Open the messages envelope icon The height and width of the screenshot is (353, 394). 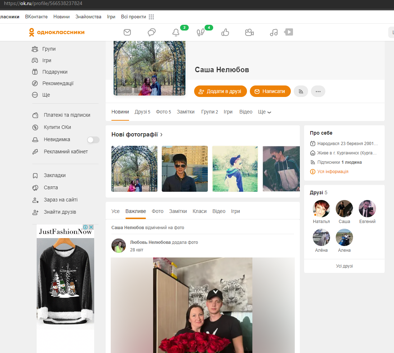point(127,32)
